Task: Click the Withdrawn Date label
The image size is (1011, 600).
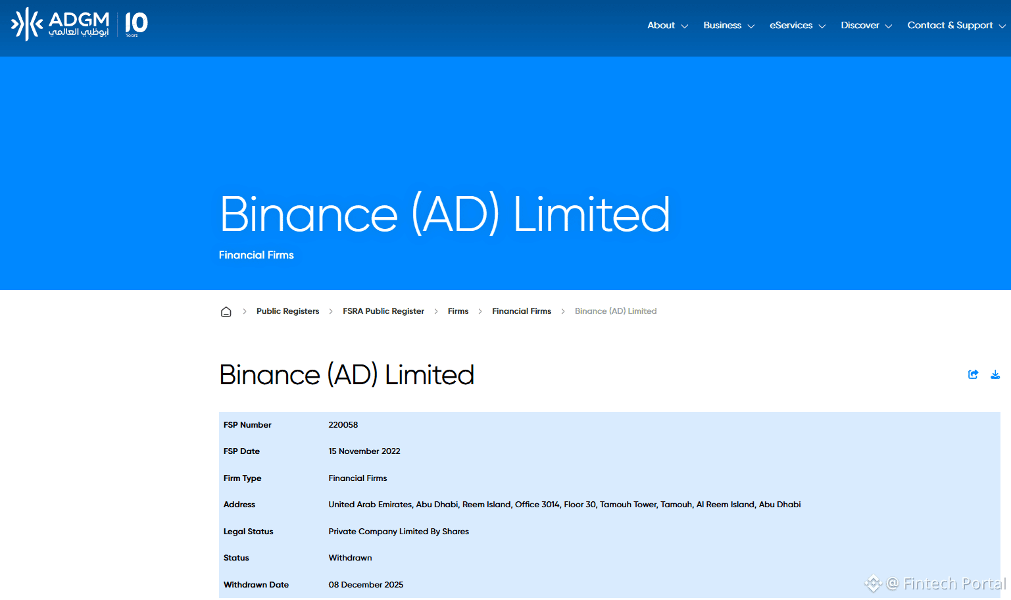Action: coord(256,585)
